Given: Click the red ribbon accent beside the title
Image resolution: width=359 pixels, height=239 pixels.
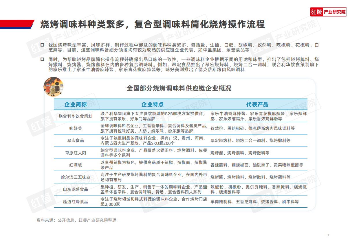Looking at the screenshot, I should [18, 23].
